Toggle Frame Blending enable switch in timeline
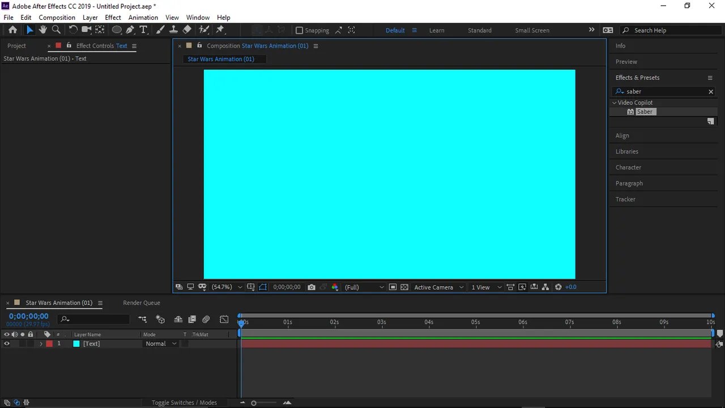Image resolution: width=725 pixels, height=408 pixels. tap(192, 320)
